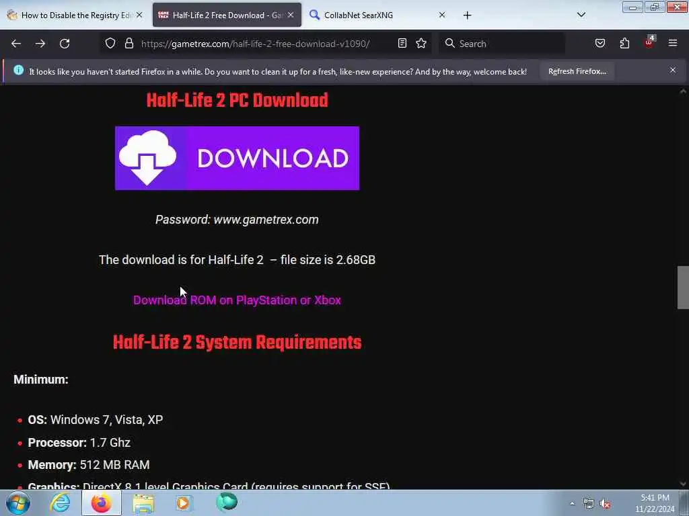
Task: Open Download ROM on PlayStation or Xbox link
Action: [237, 300]
